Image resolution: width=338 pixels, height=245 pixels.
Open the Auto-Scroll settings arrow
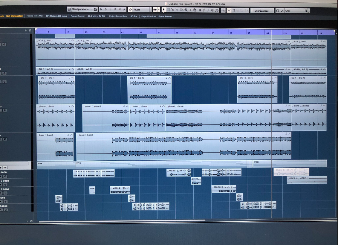159,10
